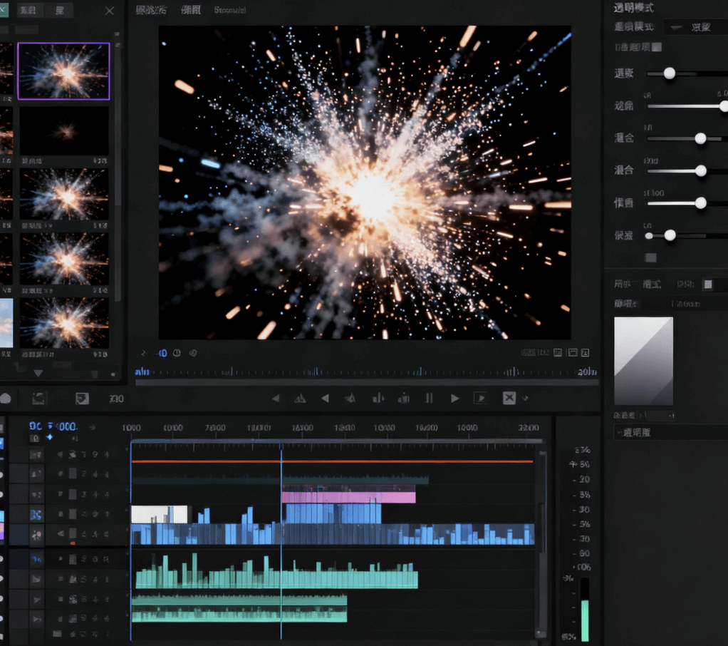This screenshot has height=646, width=728.
Task: Toggle the small gray checkbox below sliders
Action: pyautogui.click(x=650, y=257)
